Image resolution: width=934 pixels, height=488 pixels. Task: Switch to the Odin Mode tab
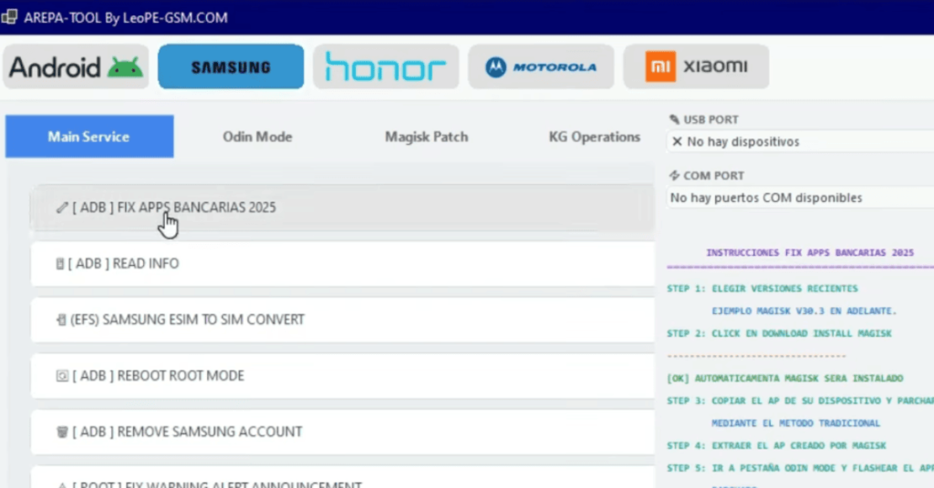pos(257,137)
